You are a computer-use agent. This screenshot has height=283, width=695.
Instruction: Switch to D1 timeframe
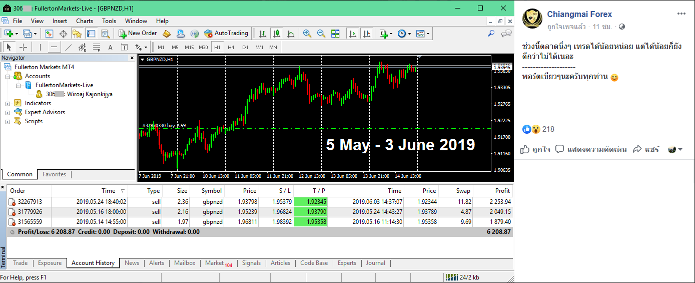coord(245,48)
